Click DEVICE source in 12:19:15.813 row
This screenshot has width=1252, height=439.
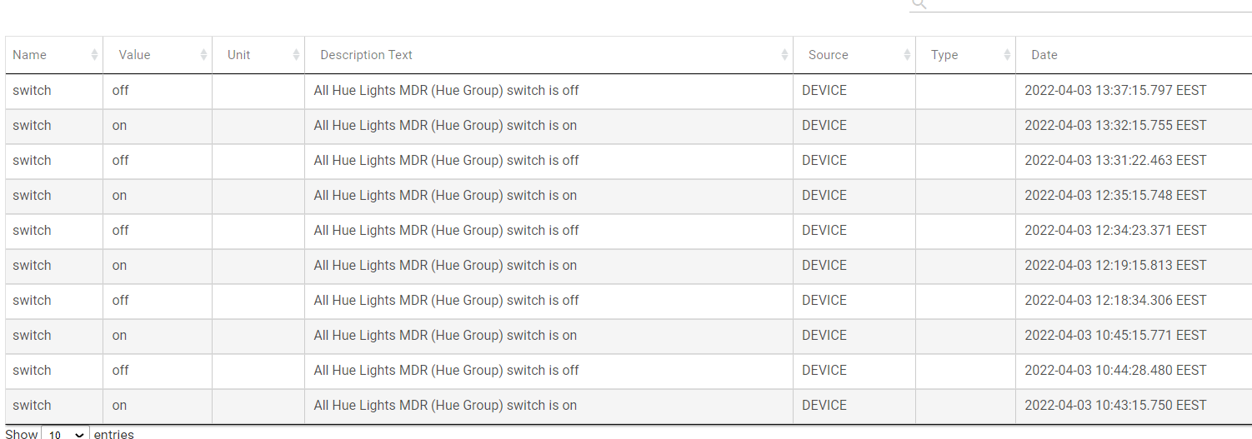click(824, 266)
